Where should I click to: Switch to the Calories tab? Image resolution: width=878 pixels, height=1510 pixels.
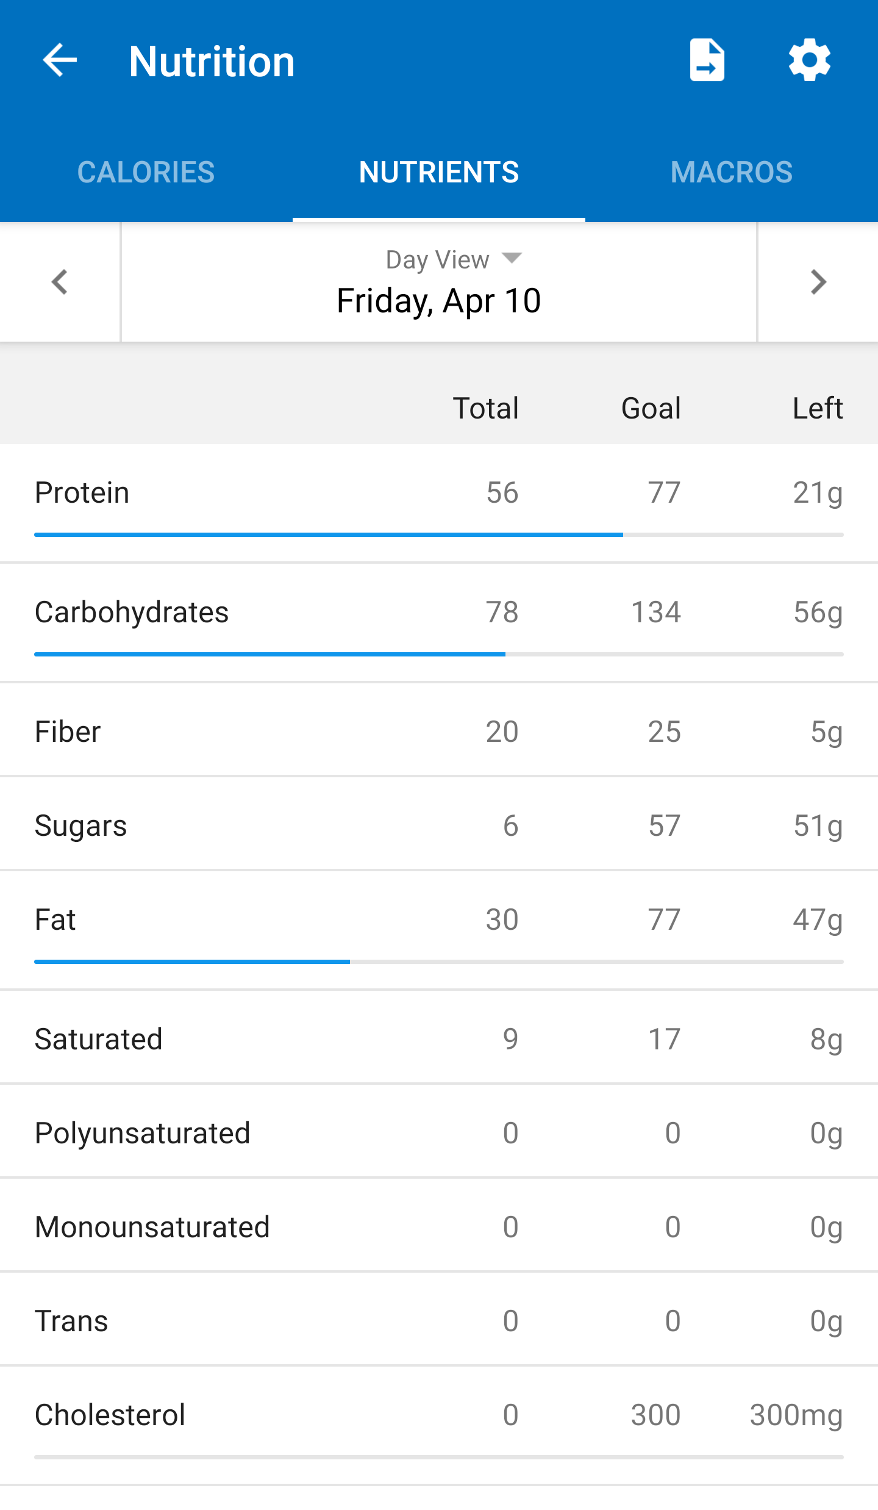click(146, 172)
